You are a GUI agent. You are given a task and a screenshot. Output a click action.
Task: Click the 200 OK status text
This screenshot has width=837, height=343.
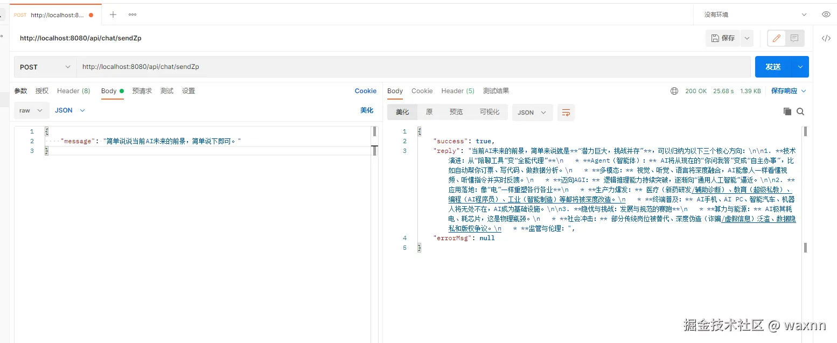click(x=696, y=91)
